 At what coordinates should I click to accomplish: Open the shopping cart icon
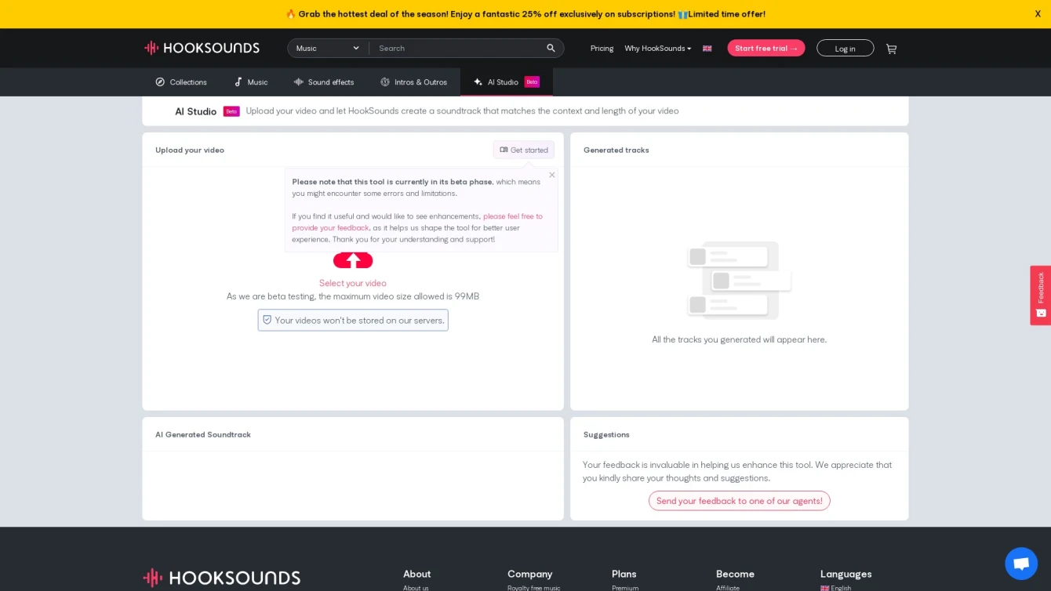tap(891, 49)
